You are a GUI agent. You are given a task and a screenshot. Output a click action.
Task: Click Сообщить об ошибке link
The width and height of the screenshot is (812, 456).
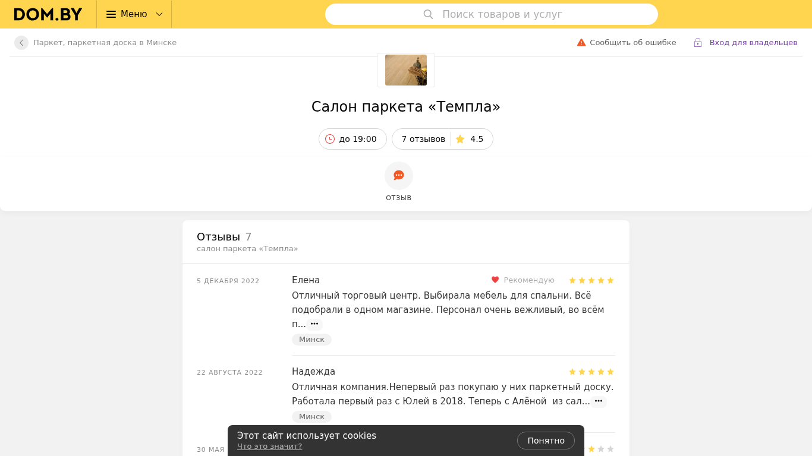point(633,43)
